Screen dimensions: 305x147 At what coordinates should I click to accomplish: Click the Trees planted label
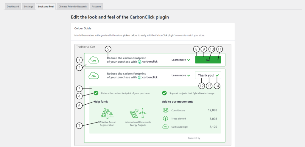179,119
